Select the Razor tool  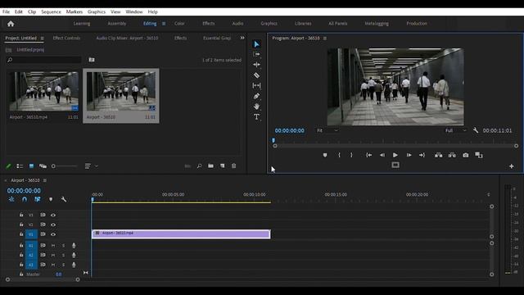tap(256, 75)
